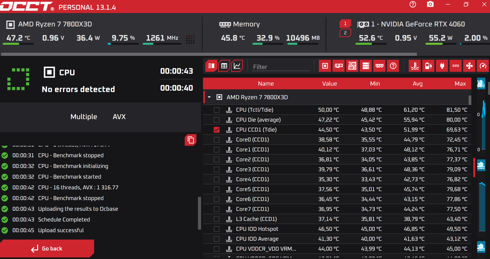Click the Memory usage 10496 MB reading
The width and height of the screenshot is (490, 259).
pos(303,38)
